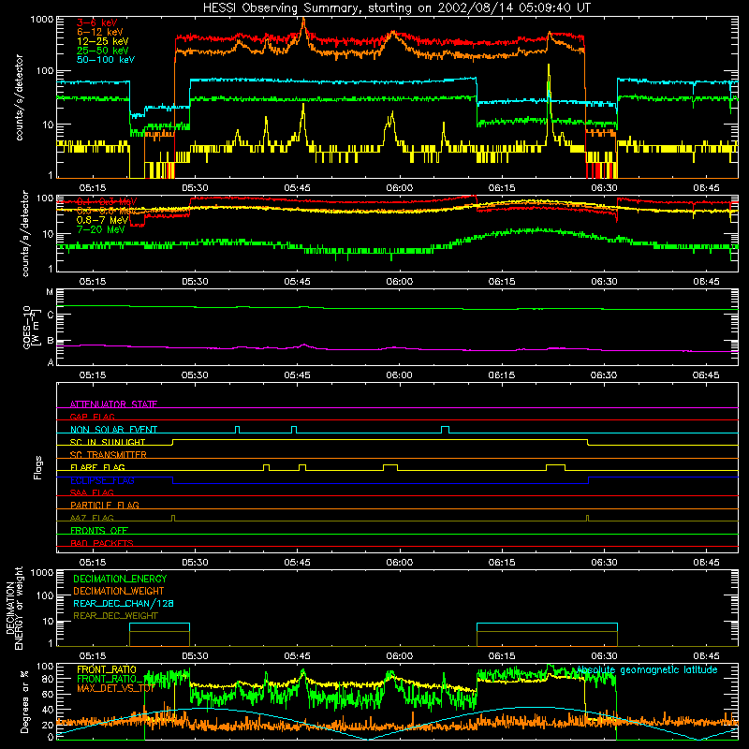The height and width of the screenshot is (749, 749).
Task: Select the BAD_PACKETS label
Action: coord(102,543)
